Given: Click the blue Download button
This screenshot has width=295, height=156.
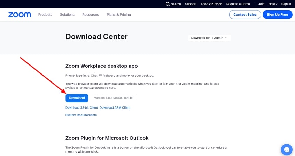Looking at the screenshot, I should click(x=77, y=98).
